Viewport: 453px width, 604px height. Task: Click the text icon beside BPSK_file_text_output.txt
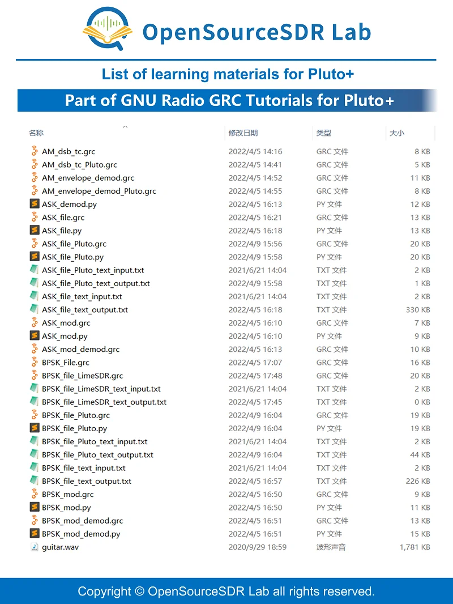34,481
